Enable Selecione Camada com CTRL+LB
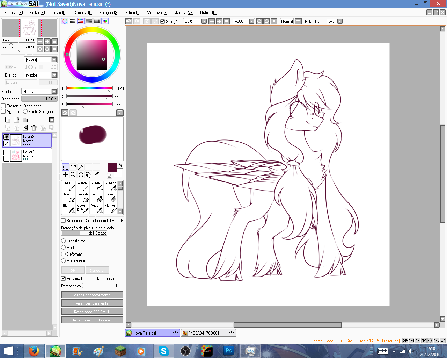This screenshot has height=358, width=447. coord(63,221)
